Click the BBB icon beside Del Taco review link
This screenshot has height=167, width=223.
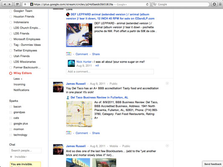click(x=68, y=97)
